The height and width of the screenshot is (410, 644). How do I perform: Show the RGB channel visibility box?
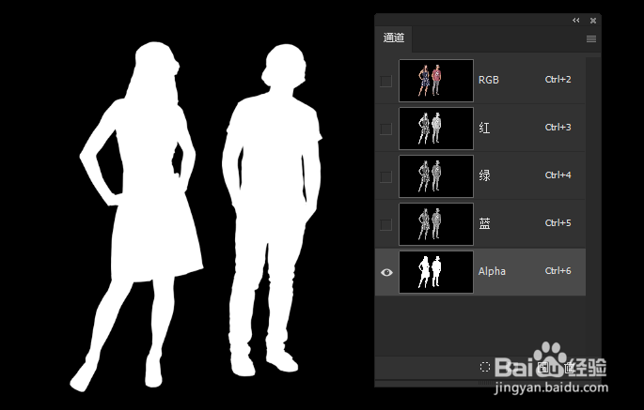click(386, 81)
